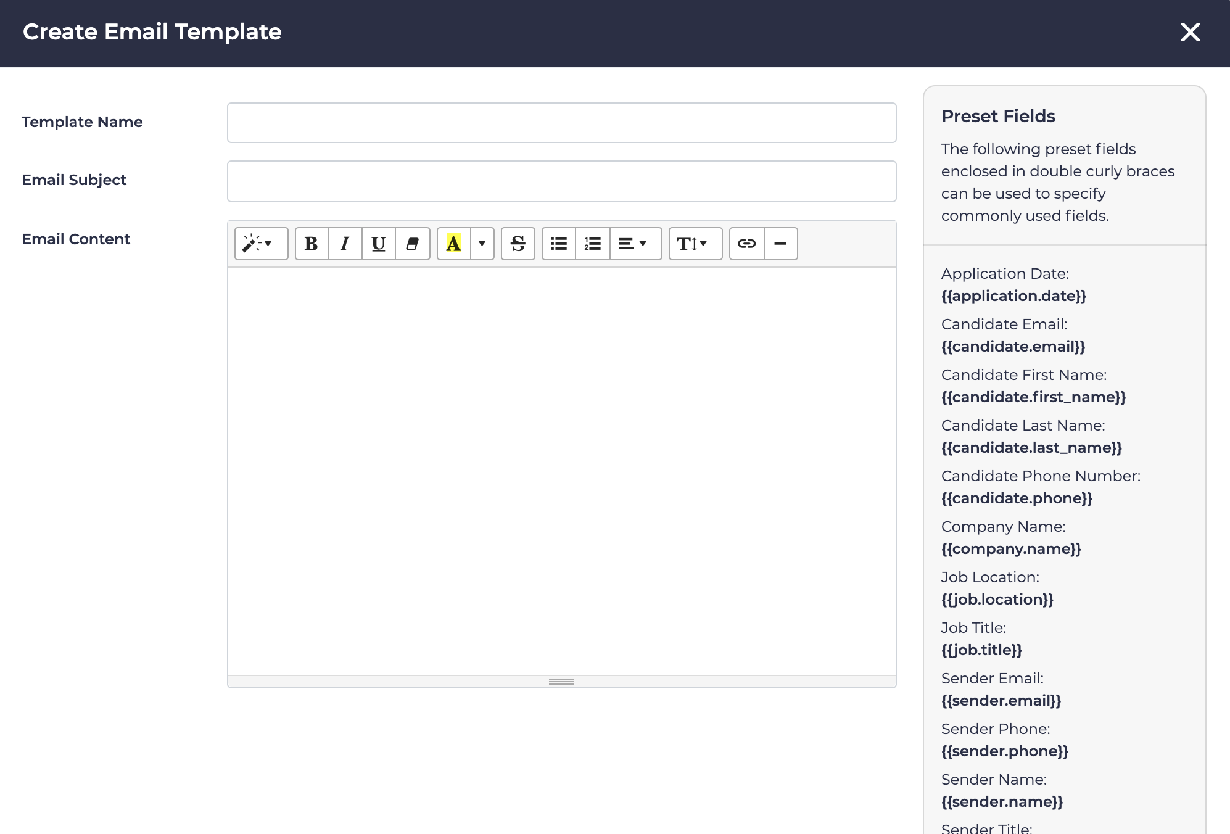Close the Create Email Template dialog
1230x834 pixels.
click(x=1190, y=32)
